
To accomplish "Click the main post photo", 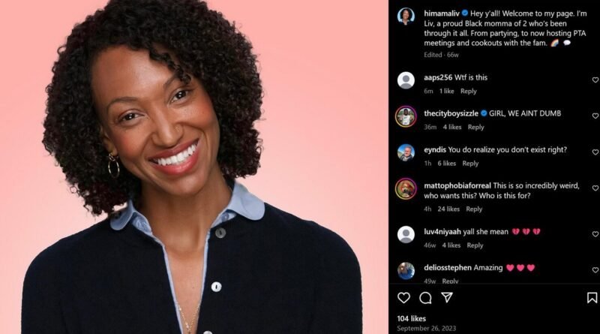I will [194, 167].
